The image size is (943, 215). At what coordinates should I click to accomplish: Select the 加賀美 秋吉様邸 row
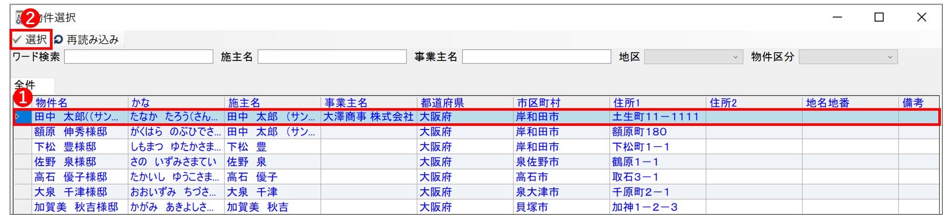[76, 208]
